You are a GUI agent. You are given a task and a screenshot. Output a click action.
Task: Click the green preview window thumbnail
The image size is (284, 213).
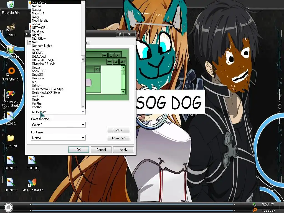(x=107, y=74)
